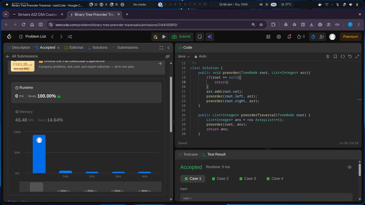Open the AI sparkle assistant icon
The image size is (365, 205).
coord(210,36)
